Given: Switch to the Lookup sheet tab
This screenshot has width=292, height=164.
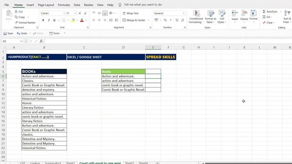Looking at the screenshot, I should [35, 163].
